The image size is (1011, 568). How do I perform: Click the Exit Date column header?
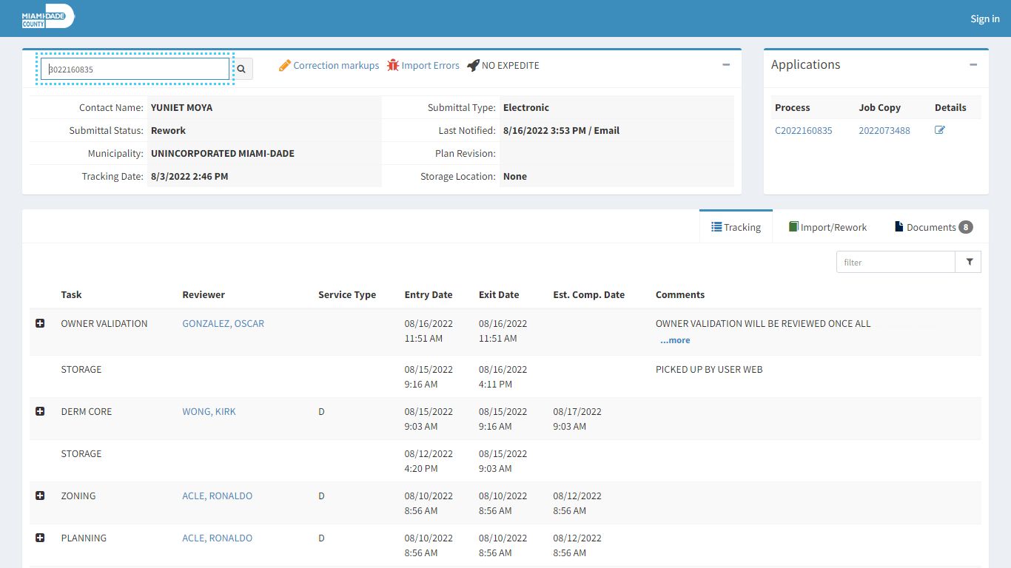499,294
